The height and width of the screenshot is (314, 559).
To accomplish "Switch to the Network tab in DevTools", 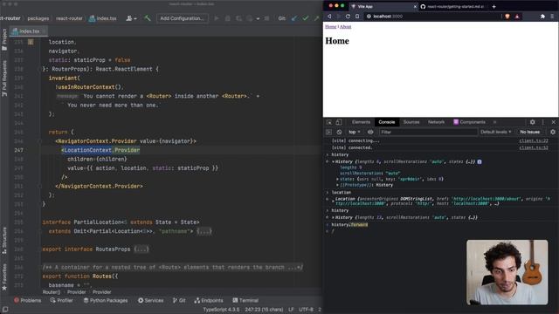I will coord(436,122).
